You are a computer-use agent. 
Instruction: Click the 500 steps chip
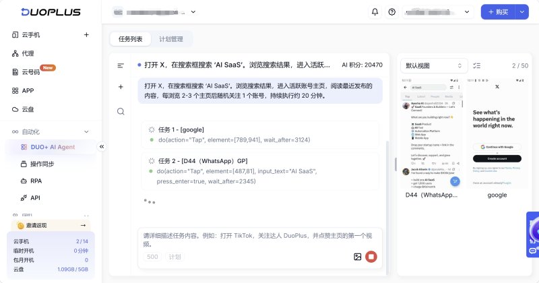[152, 257]
